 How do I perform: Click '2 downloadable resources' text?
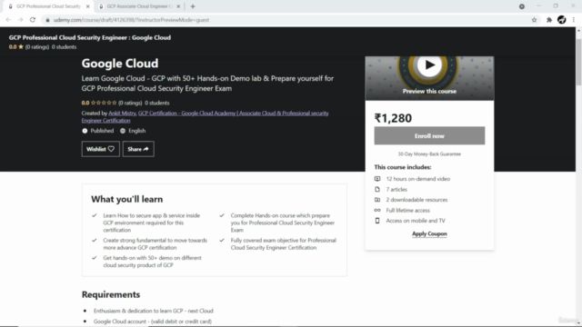[x=416, y=200]
